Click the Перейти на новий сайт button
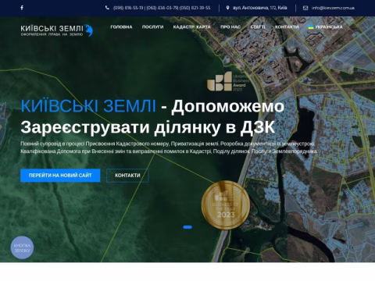Image resolution: width=375 pixels, height=281 pixels. point(60,176)
